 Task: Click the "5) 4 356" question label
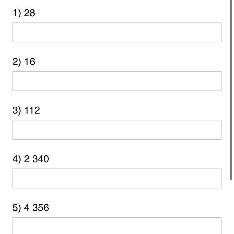31,208
